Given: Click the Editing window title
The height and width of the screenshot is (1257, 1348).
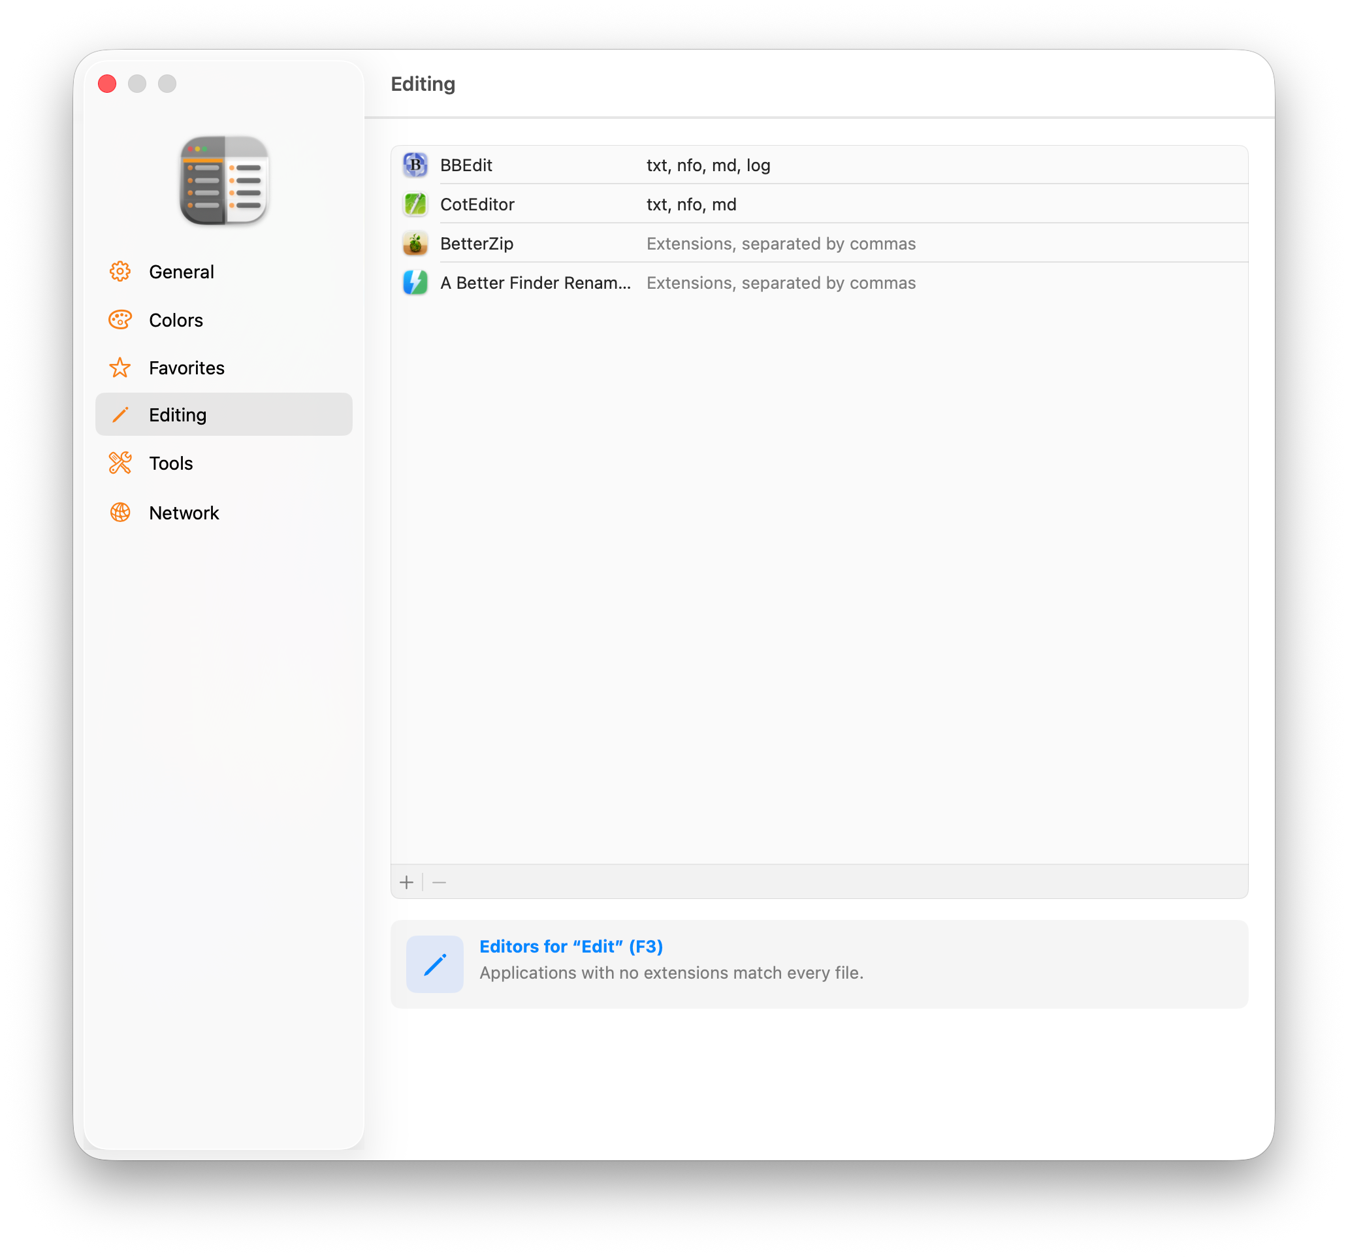Looking at the screenshot, I should pos(423,84).
